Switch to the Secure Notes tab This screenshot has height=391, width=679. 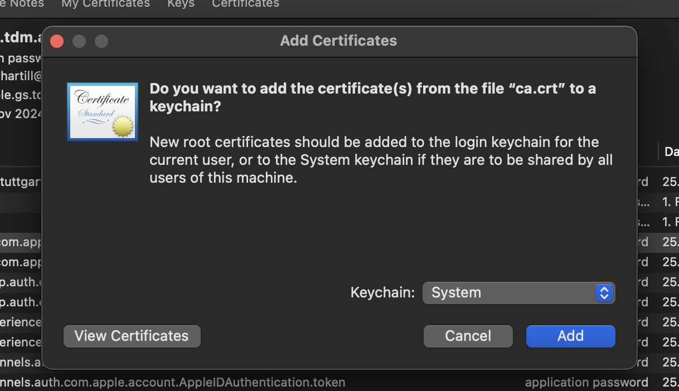(22, 4)
